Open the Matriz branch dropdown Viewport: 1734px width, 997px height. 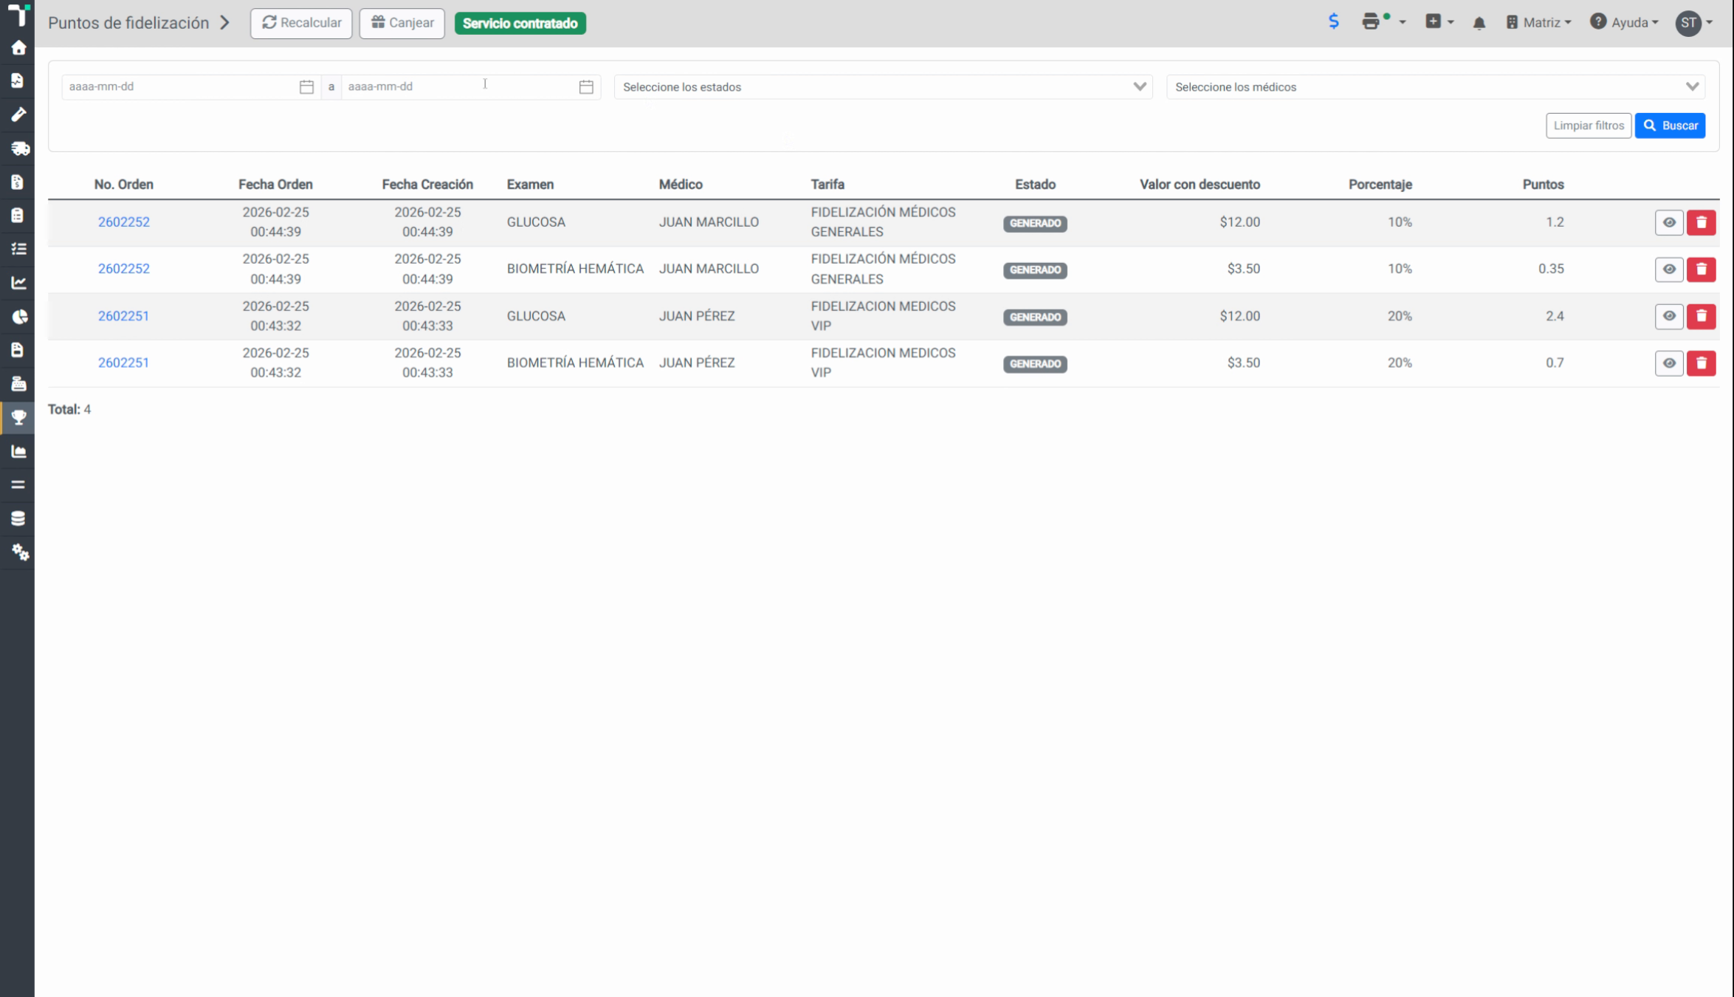1538,23
